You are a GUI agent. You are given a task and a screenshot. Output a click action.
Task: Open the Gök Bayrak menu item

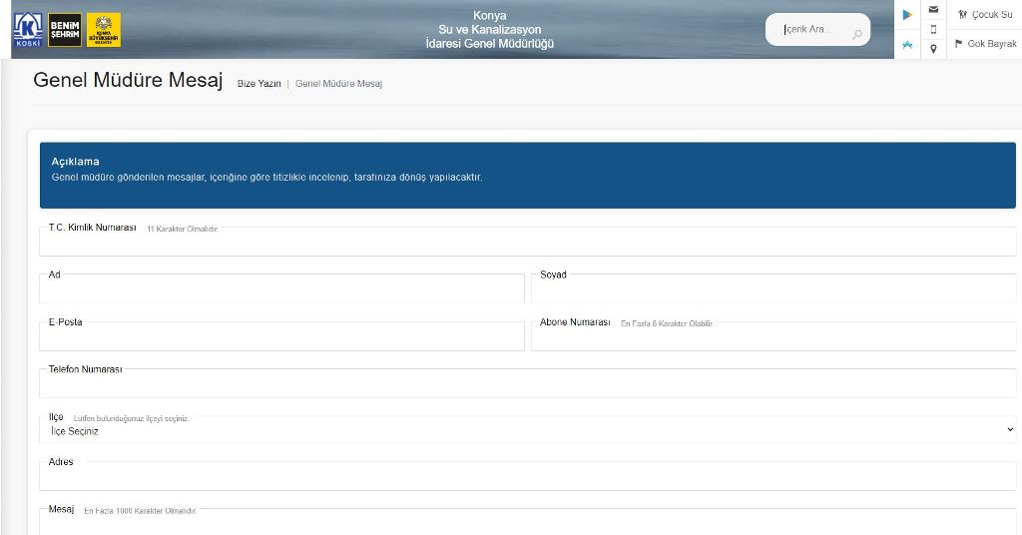click(x=984, y=44)
